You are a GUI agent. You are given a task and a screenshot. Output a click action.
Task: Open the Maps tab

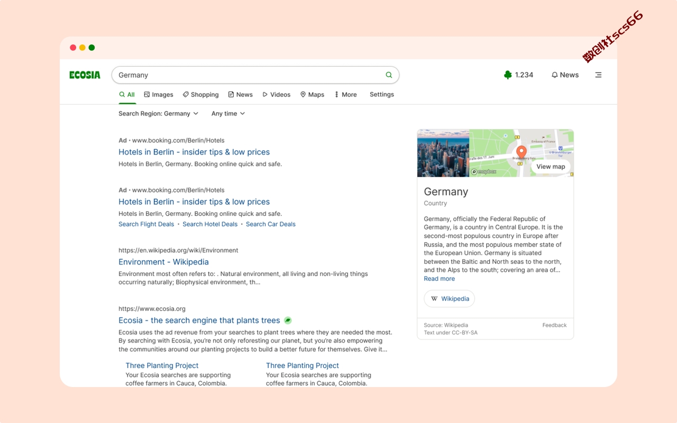(x=312, y=95)
